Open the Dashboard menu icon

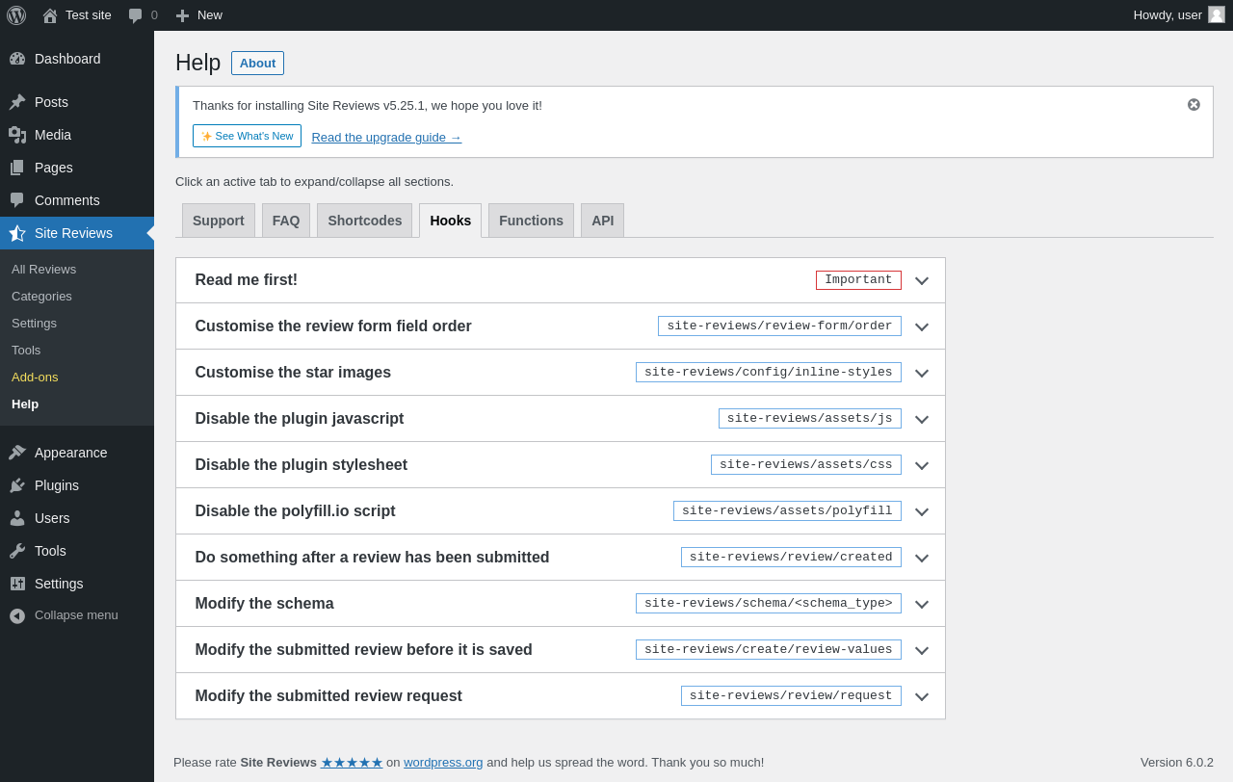[17, 59]
